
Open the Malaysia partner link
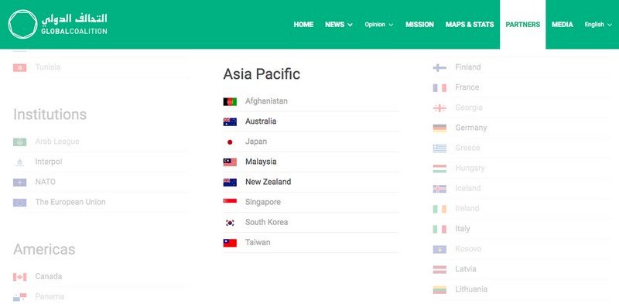click(x=261, y=162)
